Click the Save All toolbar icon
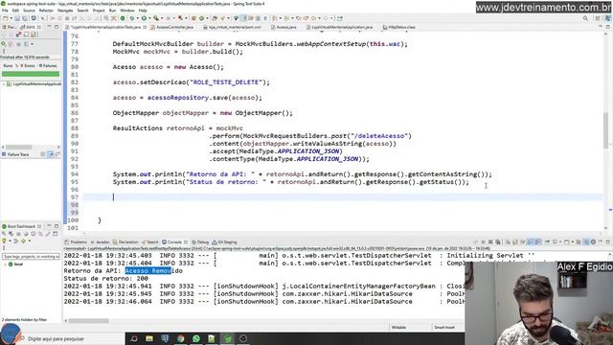Viewport: 613px width, 345px height. (25, 18)
